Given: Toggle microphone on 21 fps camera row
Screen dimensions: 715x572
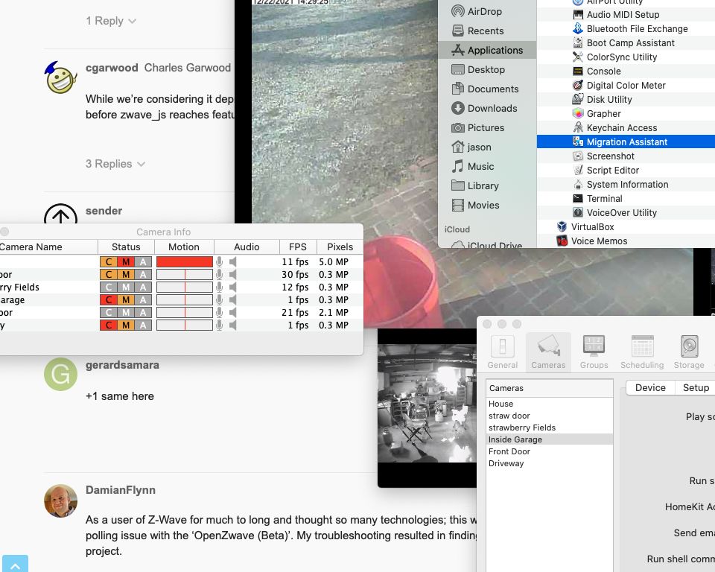Looking at the screenshot, I should coord(219,313).
